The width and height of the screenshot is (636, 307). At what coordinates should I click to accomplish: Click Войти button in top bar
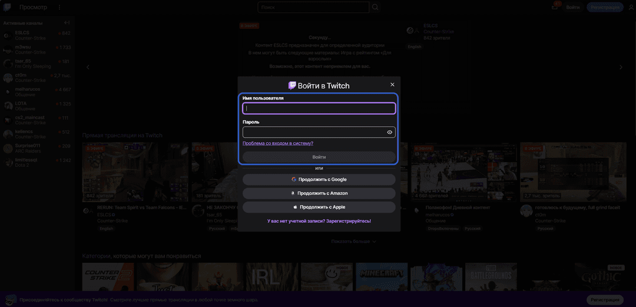pyautogui.click(x=573, y=7)
